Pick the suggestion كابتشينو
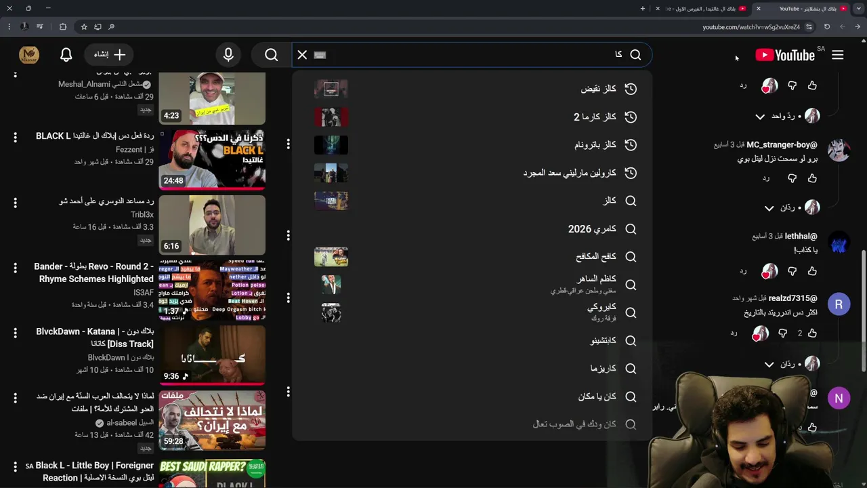Screen dimensions: 867x488 click(472, 340)
